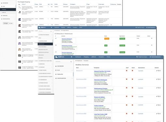Click the trash icon in second template row

coord(160,79)
